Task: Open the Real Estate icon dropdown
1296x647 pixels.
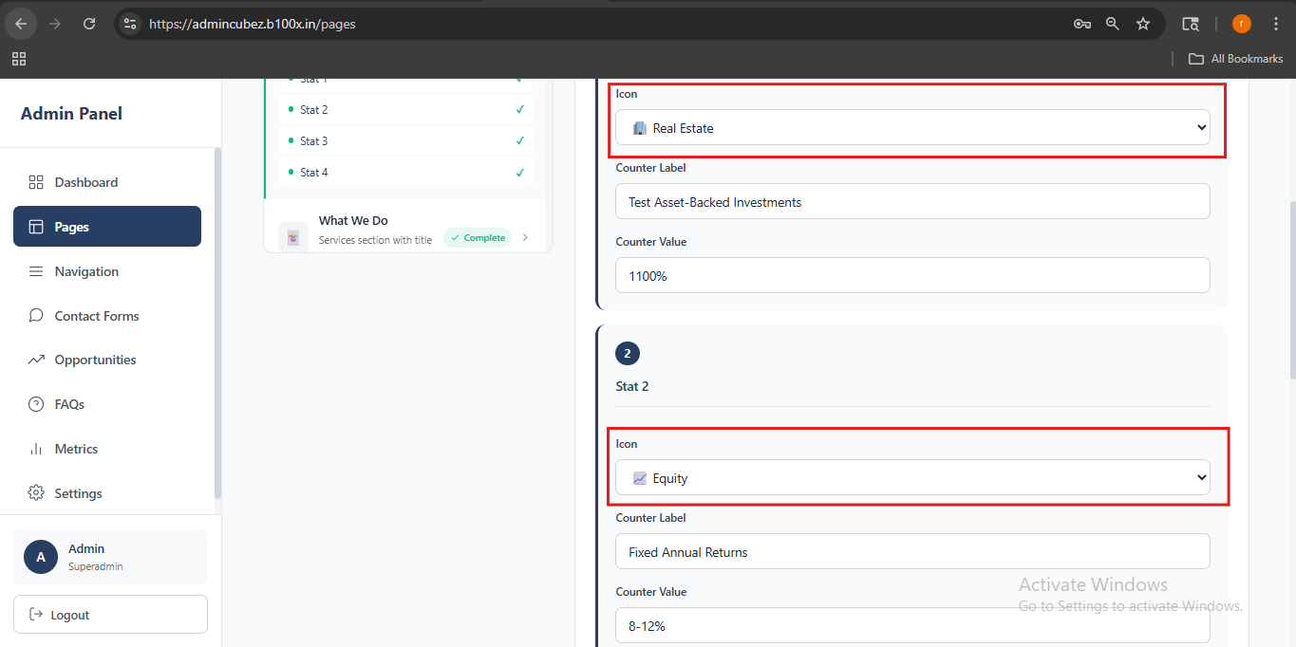Action: click(x=912, y=128)
